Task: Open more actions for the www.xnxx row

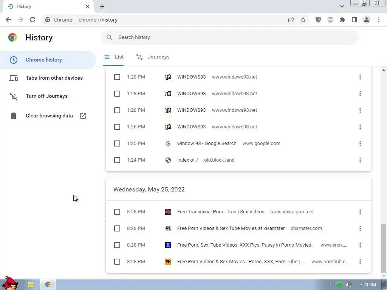Action: (360, 245)
